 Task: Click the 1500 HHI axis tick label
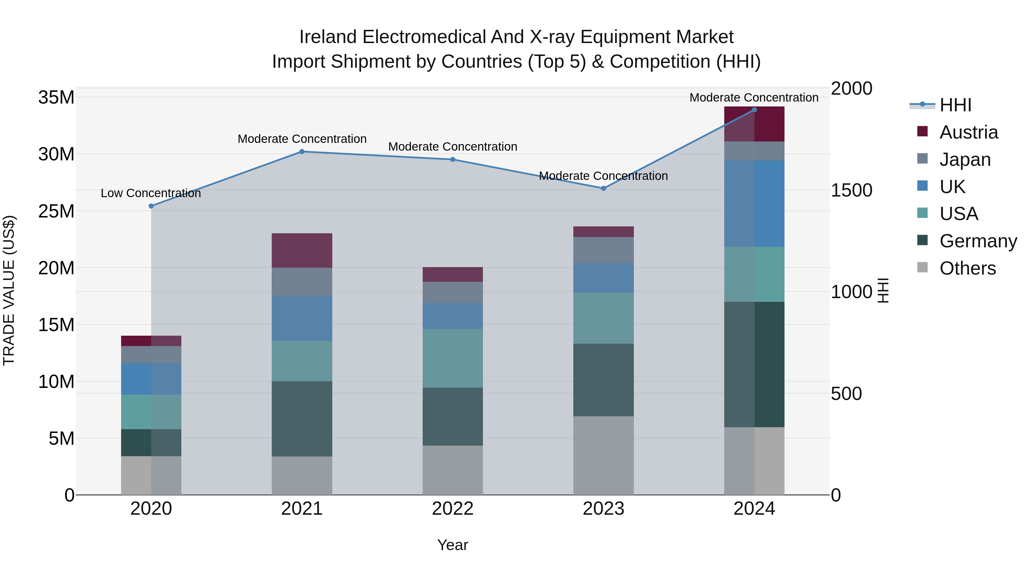click(851, 191)
